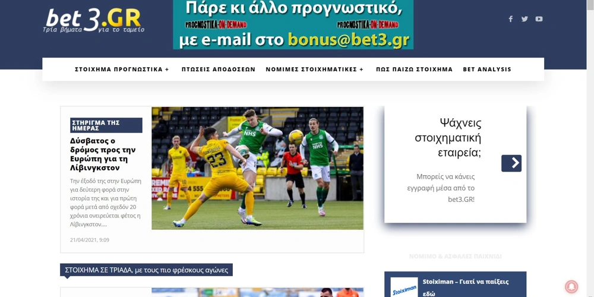Viewport: 594px width, 297px height.
Task: Open the ΠΤΩΣΕΙΣ ΑΠΟΔΟΣΕΩΝ menu item
Action: point(218,69)
